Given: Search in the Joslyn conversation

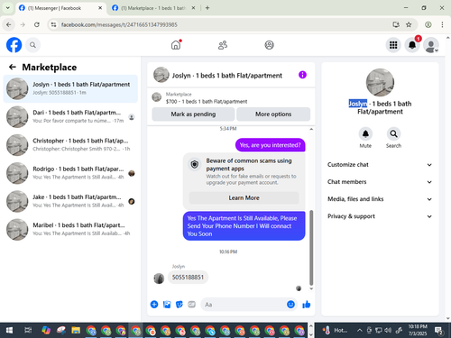Looking at the screenshot, I should (393, 134).
